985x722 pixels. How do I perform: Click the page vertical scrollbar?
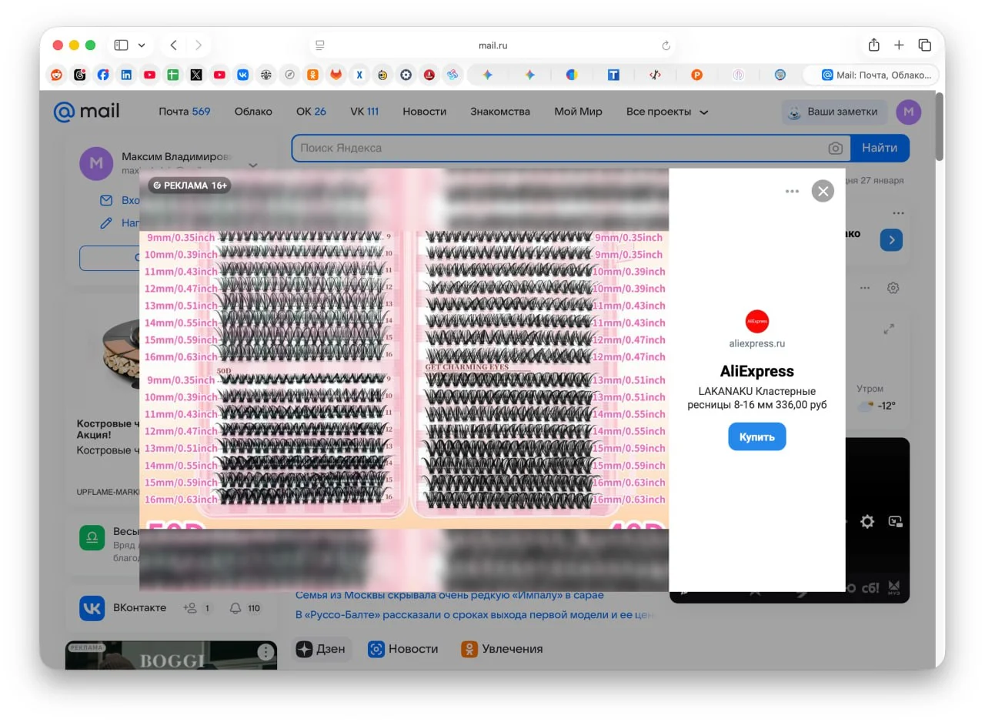pyautogui.click(x=940, y=127)
